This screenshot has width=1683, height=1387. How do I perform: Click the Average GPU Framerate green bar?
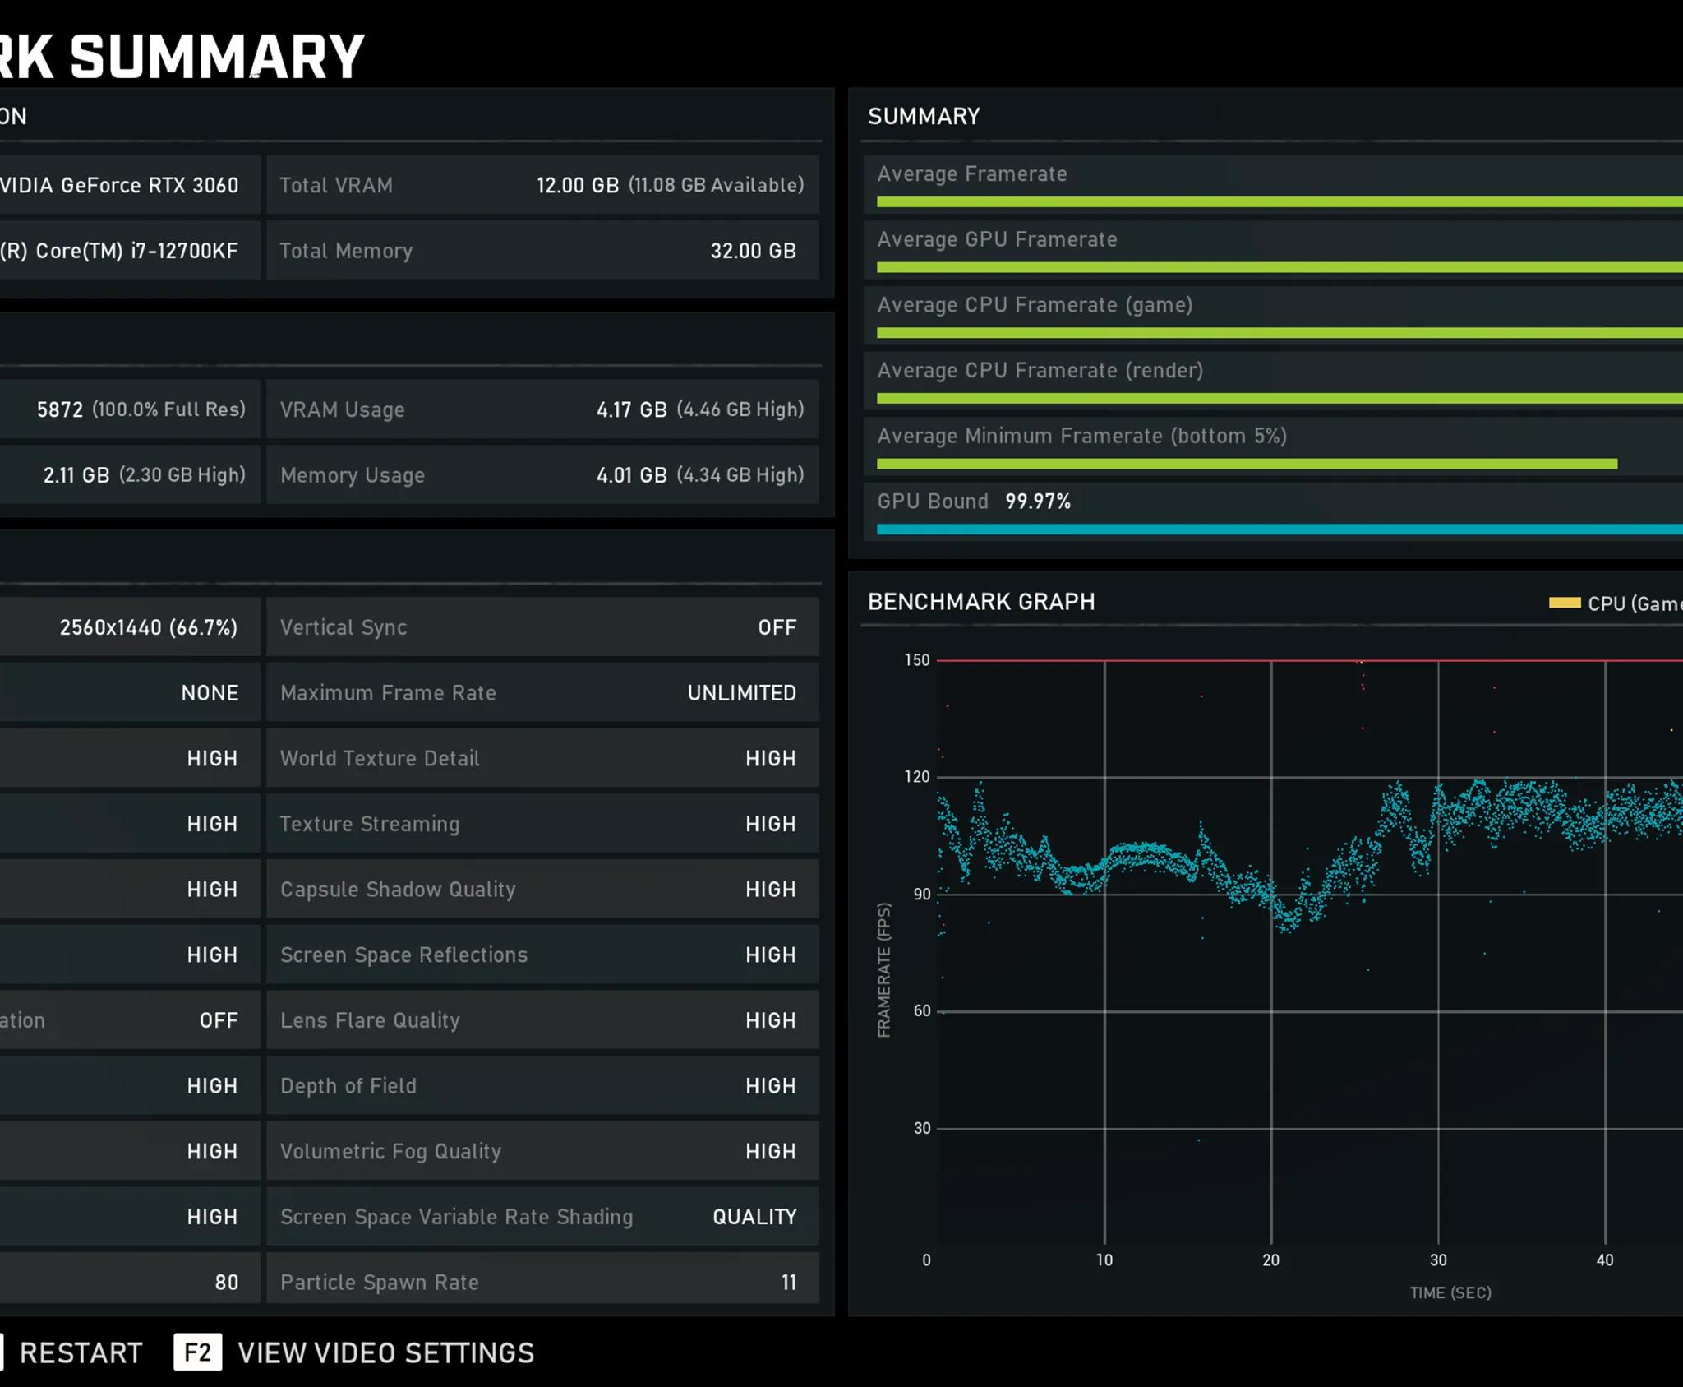click(x=1280, y=267)
